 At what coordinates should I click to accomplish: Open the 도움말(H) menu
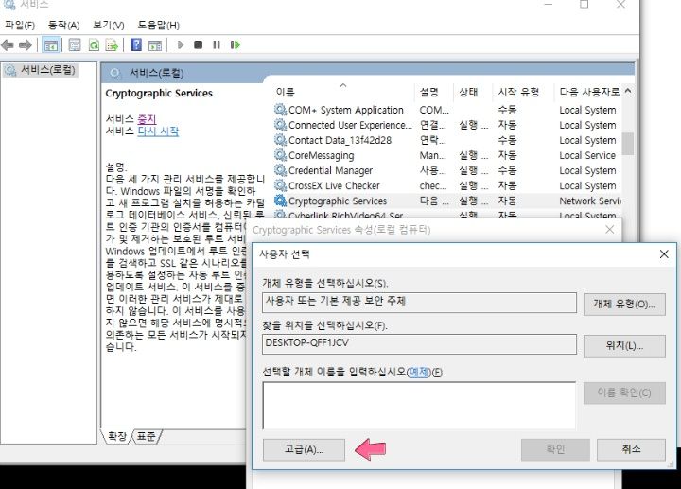[x=159, y=26]
